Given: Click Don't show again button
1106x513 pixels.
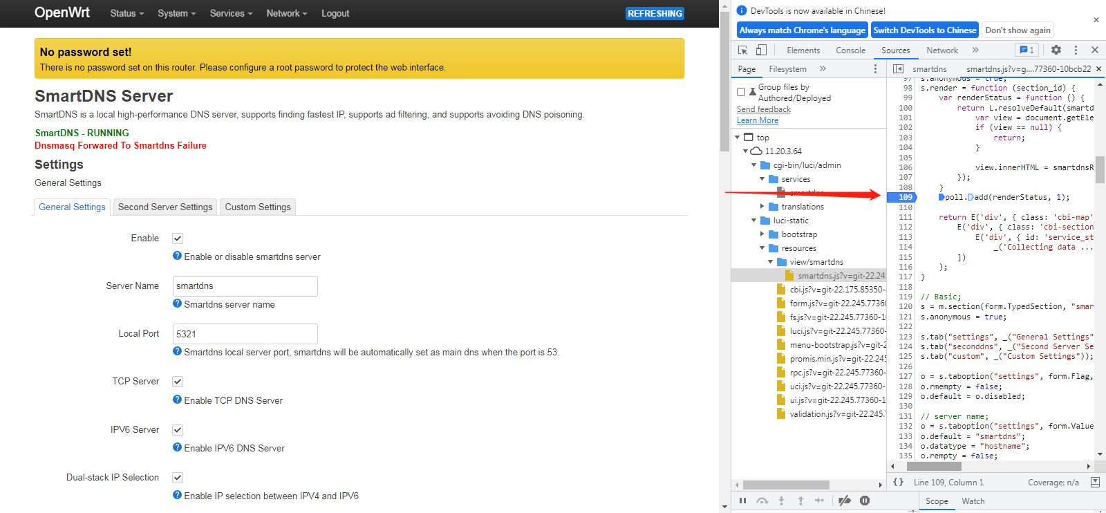Looking at the screenshot, I should click(x=1018, y=30).
